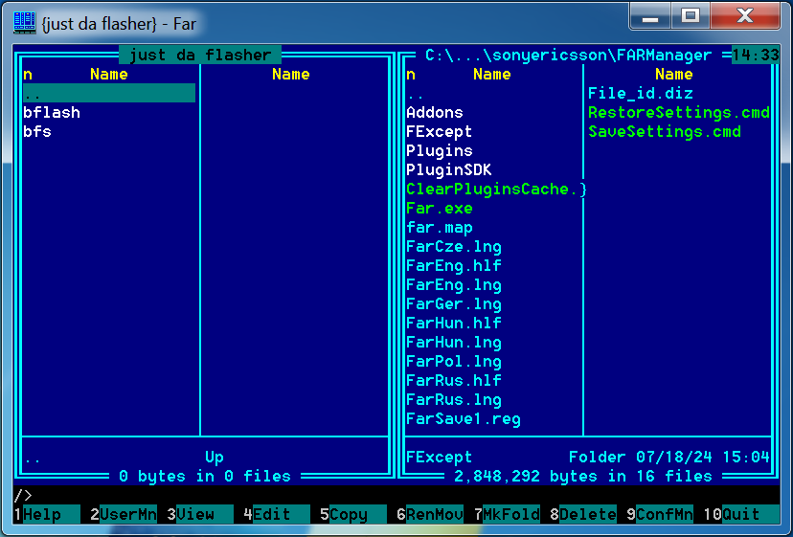This screenshot has width=793, height=537.
Task: Select the RestoreSettings.cmd file
Action: click(x=679, y=112)
